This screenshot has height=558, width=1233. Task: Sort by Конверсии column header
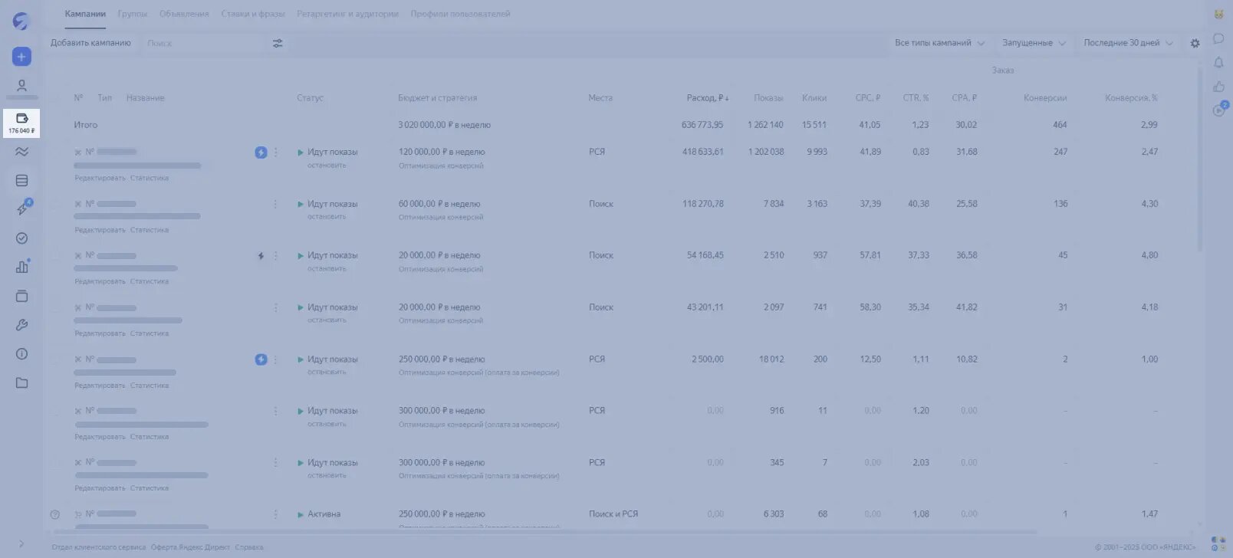(x=1045, y=98)
